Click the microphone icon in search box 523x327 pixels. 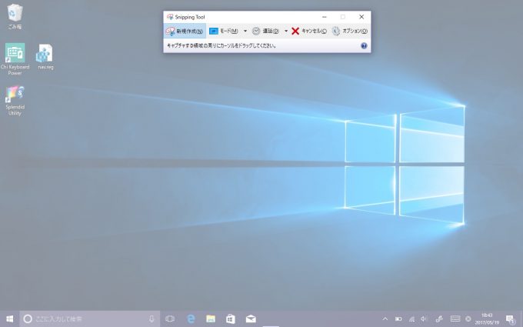pyautogui.click(x=152, y=319)
